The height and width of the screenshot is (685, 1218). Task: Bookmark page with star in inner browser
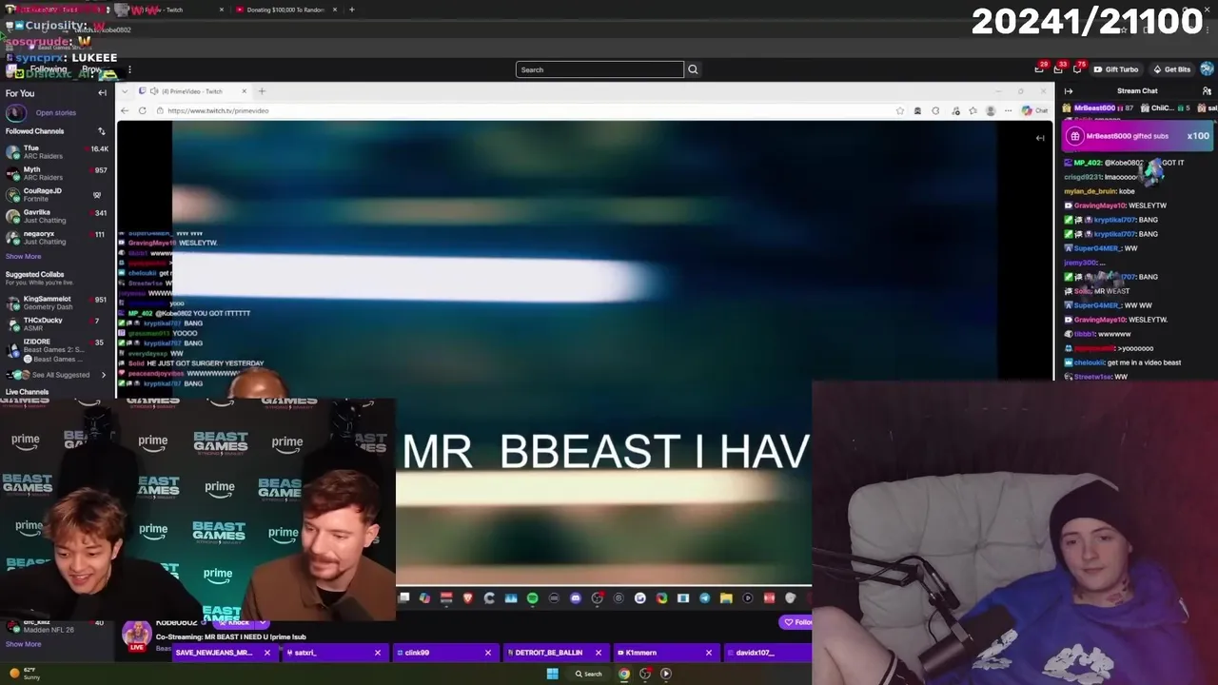(899, 110)
